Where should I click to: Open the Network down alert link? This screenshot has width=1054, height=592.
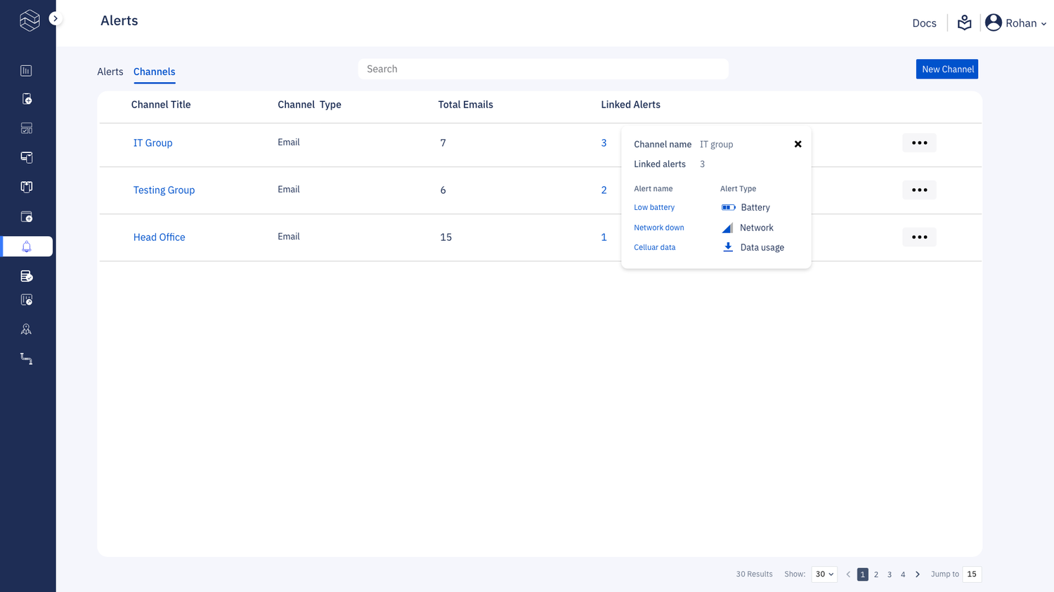[x=659, y=228]
